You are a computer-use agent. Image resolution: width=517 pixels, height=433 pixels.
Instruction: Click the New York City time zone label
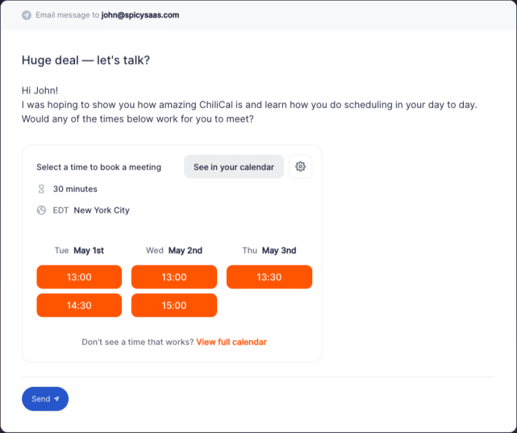tap(101, 210)
